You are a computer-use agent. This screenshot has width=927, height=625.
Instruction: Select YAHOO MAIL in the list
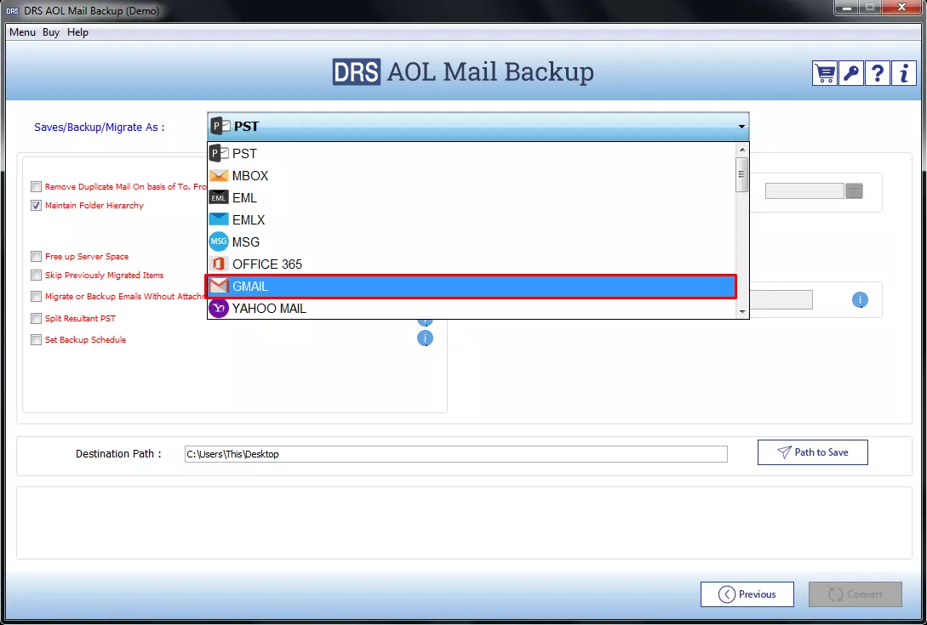point(472,309)
